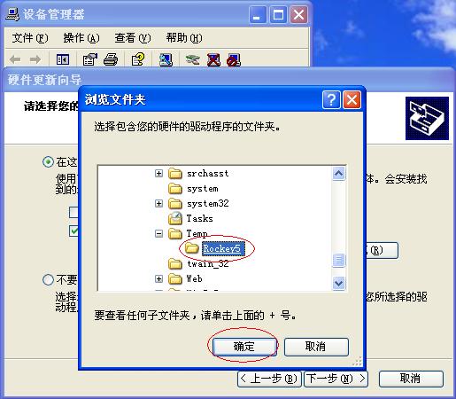Click the Help question-mark toolbar icon
Screen dimensions: 456x399
tap(138, 59)
